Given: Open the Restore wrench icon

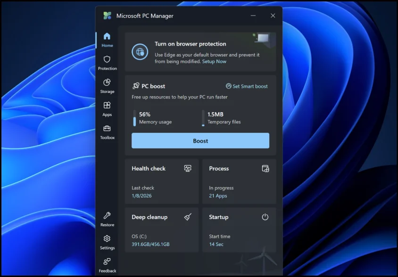Looking at the screenshot, I should pos(107,216).
